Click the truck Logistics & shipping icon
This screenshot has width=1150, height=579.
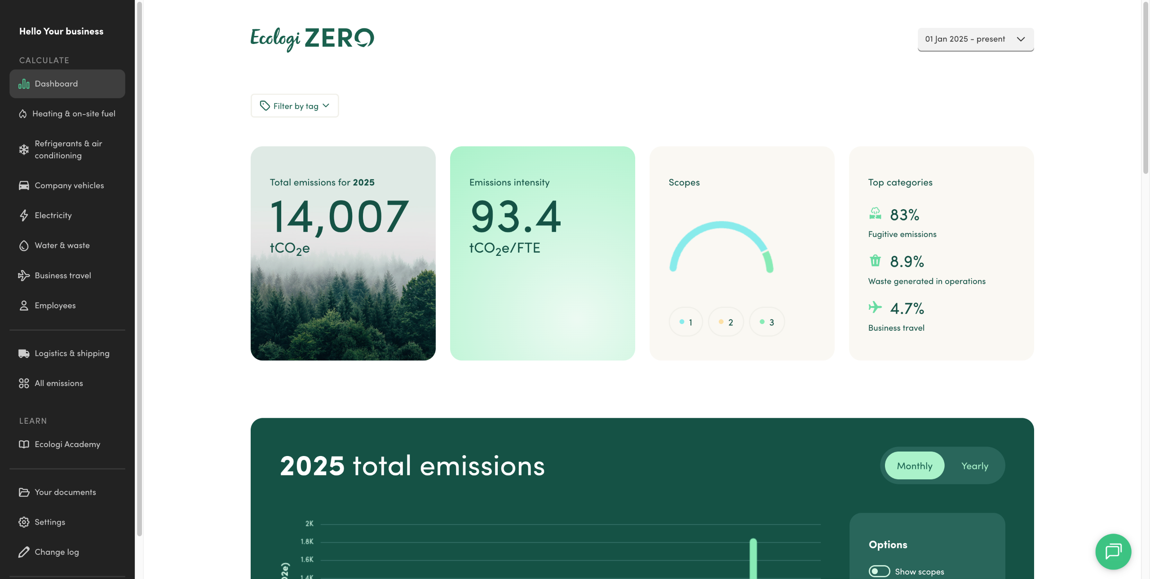pos(24,353)
